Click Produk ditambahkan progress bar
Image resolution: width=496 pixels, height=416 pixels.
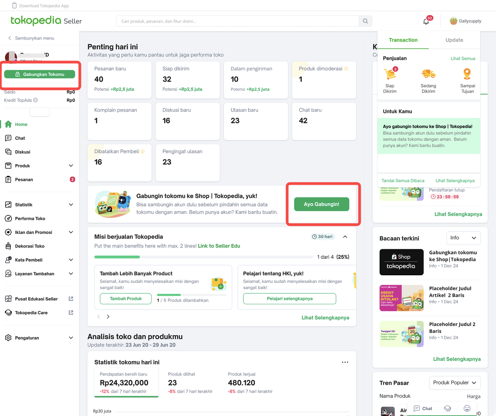pyautogui.click(x=191, y=295)
